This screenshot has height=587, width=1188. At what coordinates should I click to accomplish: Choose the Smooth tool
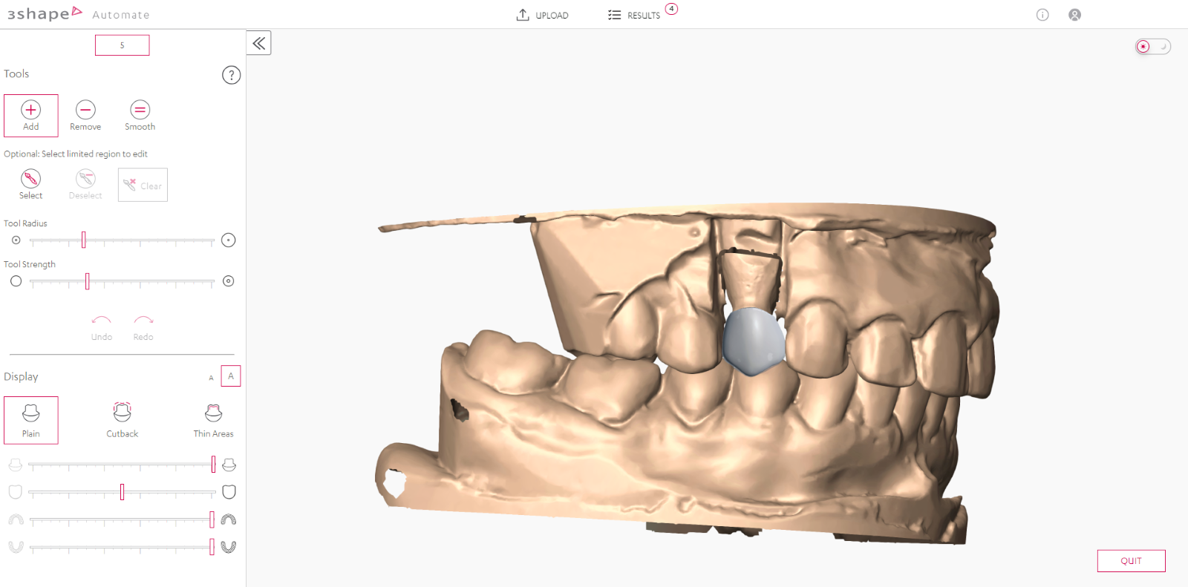140,115
